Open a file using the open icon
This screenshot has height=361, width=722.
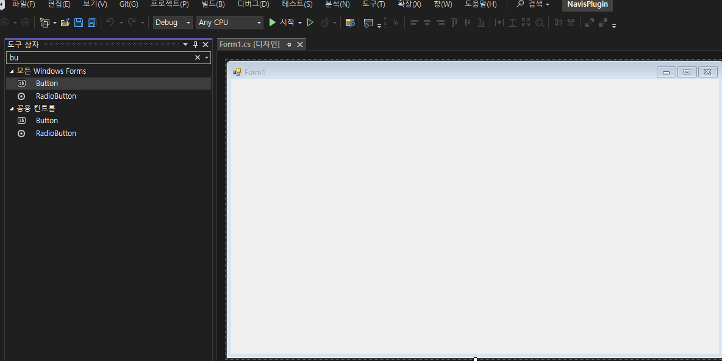coord(65,22)
